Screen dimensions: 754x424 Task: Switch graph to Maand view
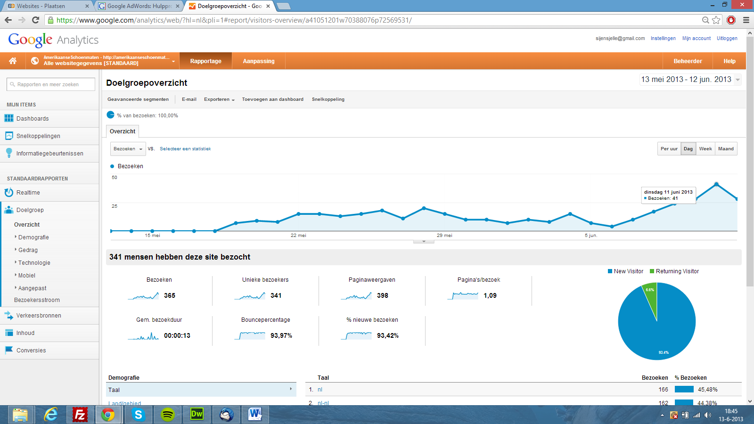726,149
